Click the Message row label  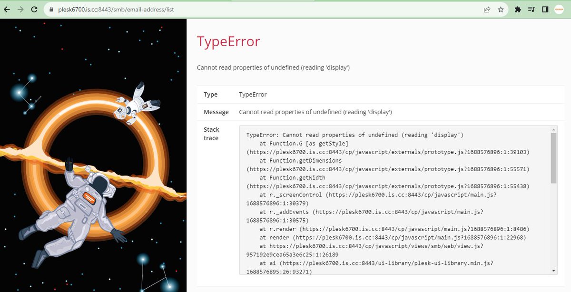216,112
